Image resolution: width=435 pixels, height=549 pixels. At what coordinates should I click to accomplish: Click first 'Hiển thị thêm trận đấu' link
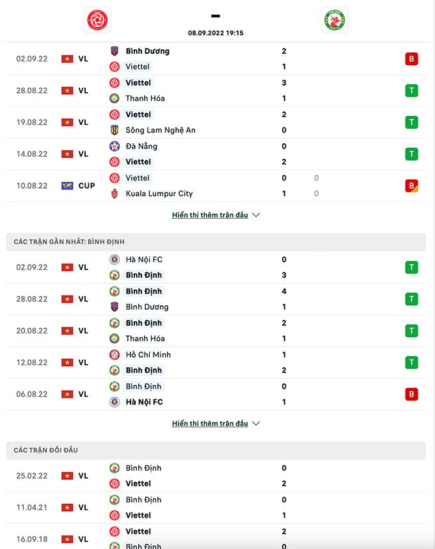click(x=210, y=215)
